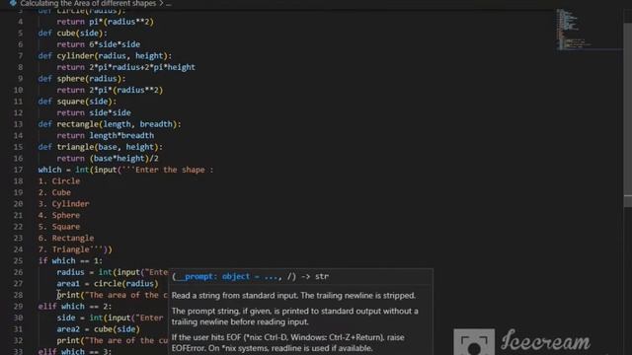Click 'def square(side):' on line 11
The image size is (632, 355).
coord(77,102)
